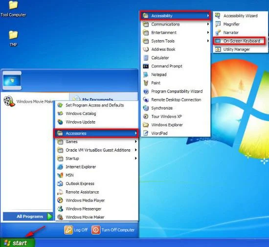The height and width of the screenshot is (247, 269).
Task: Expand the Accessibility submenu arrow
Action: (x=208, y=16)
